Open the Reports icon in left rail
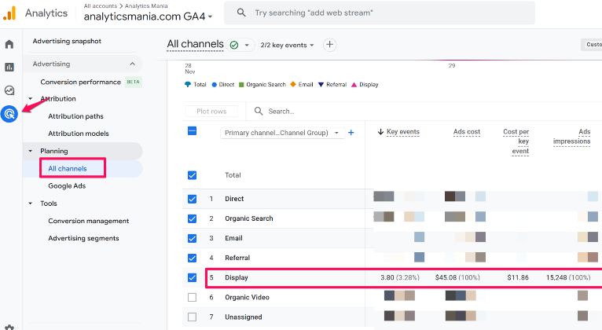Image resolution: width=602 pixels, height=330 pixels. click(9, 68)
